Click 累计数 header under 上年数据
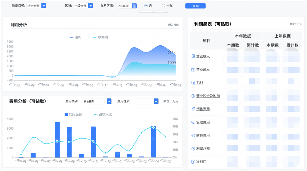Screen dimensions: 307x171 tap(292, 45)
